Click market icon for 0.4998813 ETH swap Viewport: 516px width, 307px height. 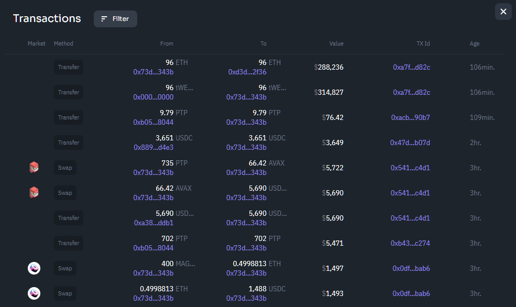coord(34,293)
